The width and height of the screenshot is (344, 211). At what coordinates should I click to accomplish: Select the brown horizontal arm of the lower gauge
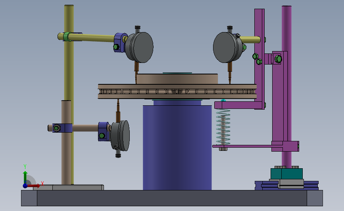85,128
